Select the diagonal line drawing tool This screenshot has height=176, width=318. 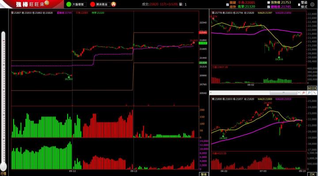click(314, 93)
